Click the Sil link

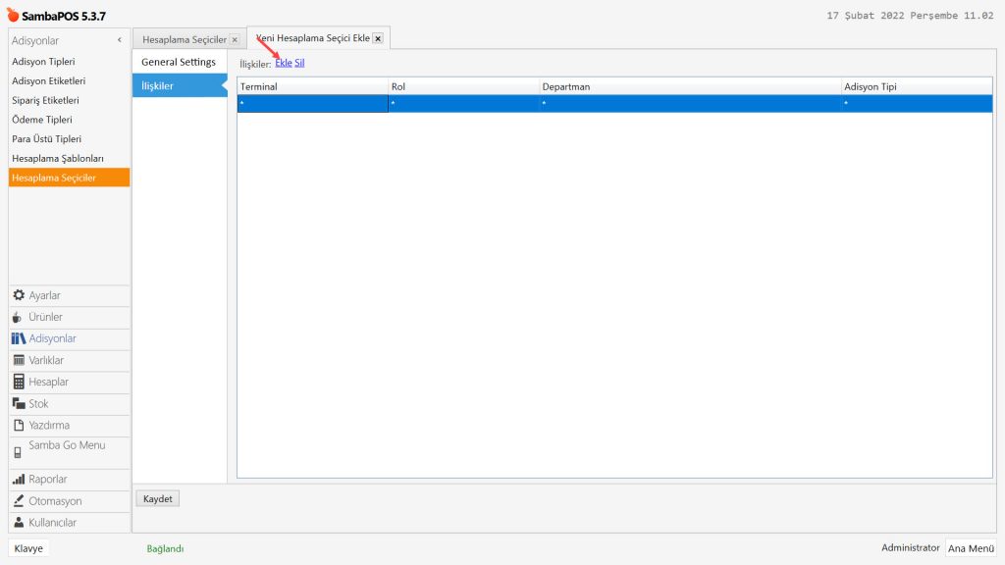click(x=299, y=64)
